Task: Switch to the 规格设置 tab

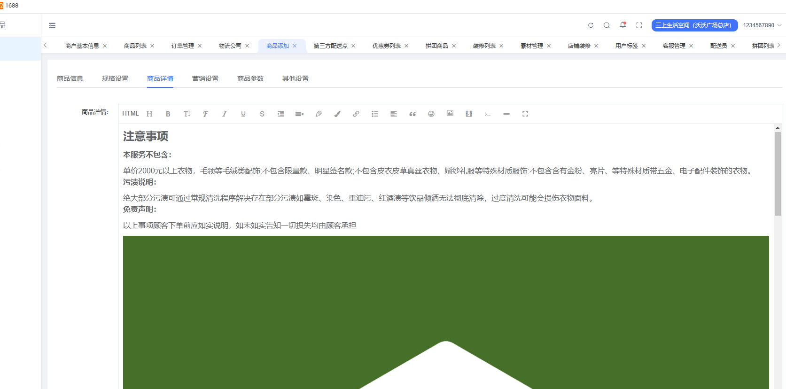Action: (x=115, y=78)
